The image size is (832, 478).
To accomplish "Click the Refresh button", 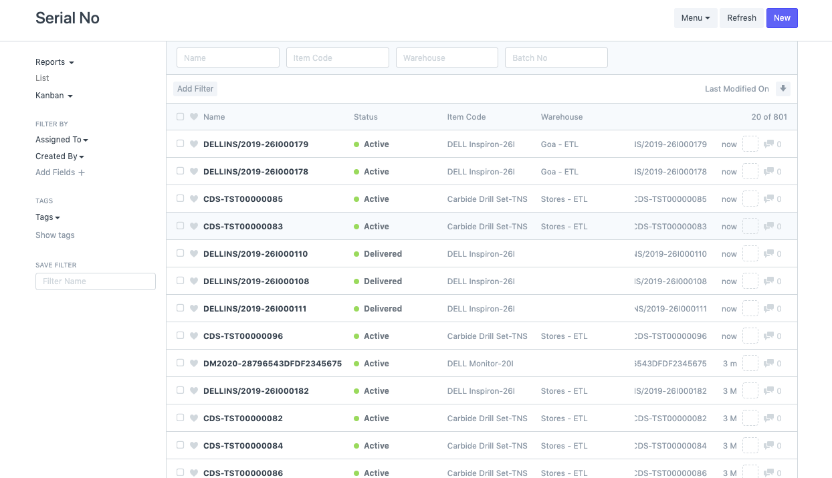I will 742,18.
